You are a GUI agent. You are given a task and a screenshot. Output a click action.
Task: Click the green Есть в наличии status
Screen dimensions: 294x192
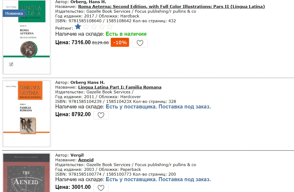(x=126, y=34)
